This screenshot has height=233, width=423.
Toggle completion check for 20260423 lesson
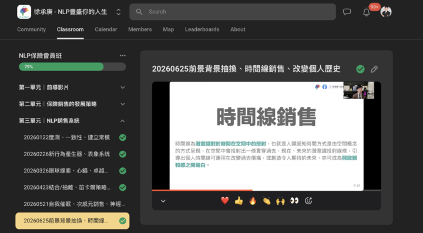tap(123, 188)
